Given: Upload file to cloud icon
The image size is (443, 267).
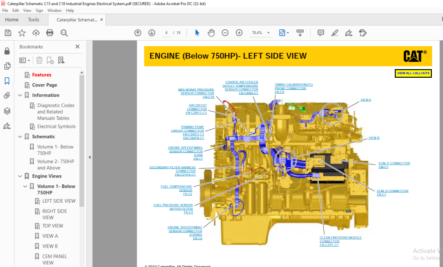Looking at the screenshot, I should pos(36,33).
